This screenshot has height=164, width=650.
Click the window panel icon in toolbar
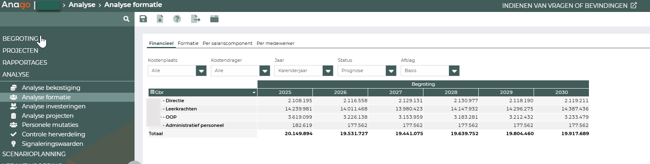[214, 19]
